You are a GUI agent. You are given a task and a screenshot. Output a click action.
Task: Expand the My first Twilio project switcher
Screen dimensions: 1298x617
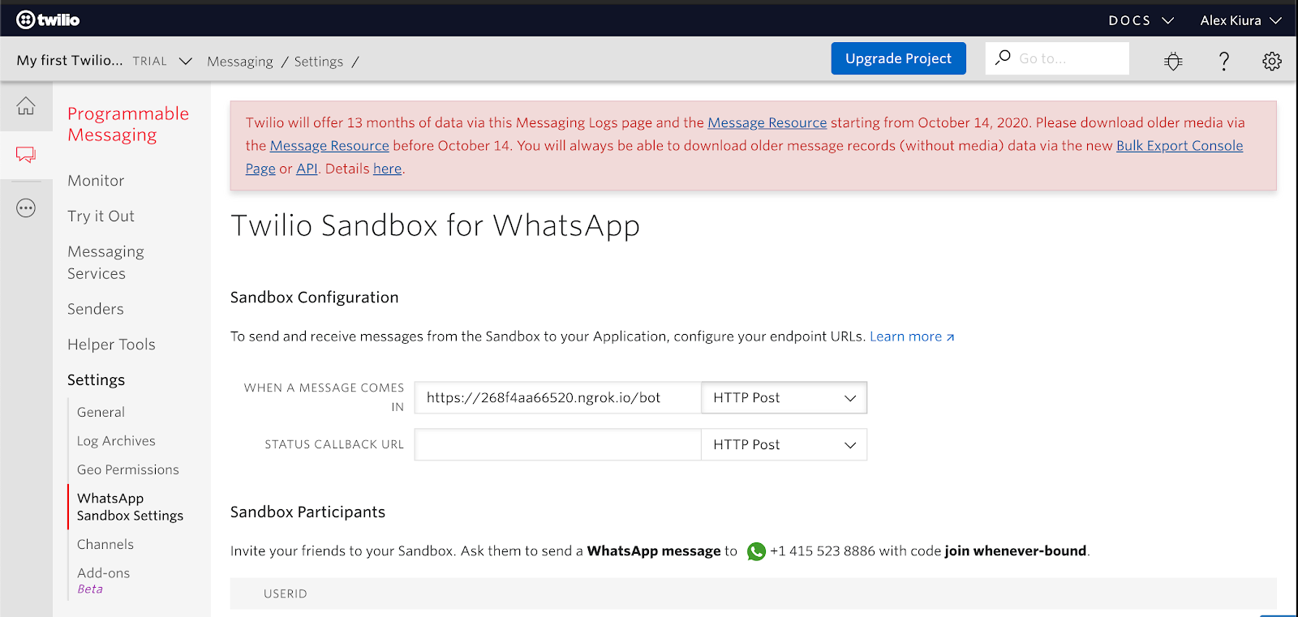104,61
